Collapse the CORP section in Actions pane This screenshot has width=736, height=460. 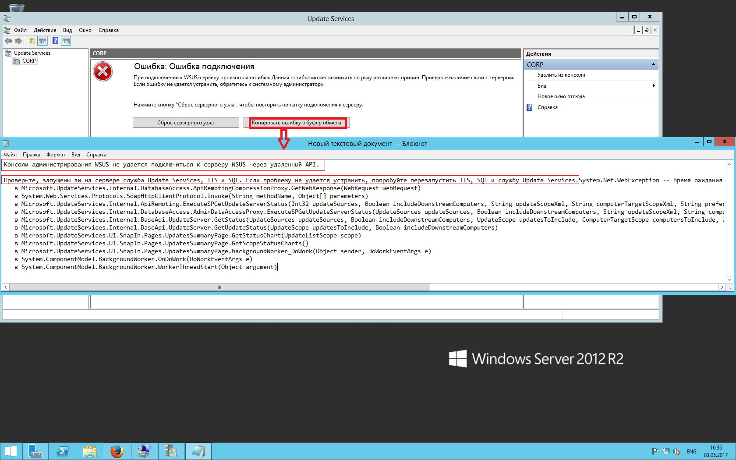coord(653,64)
